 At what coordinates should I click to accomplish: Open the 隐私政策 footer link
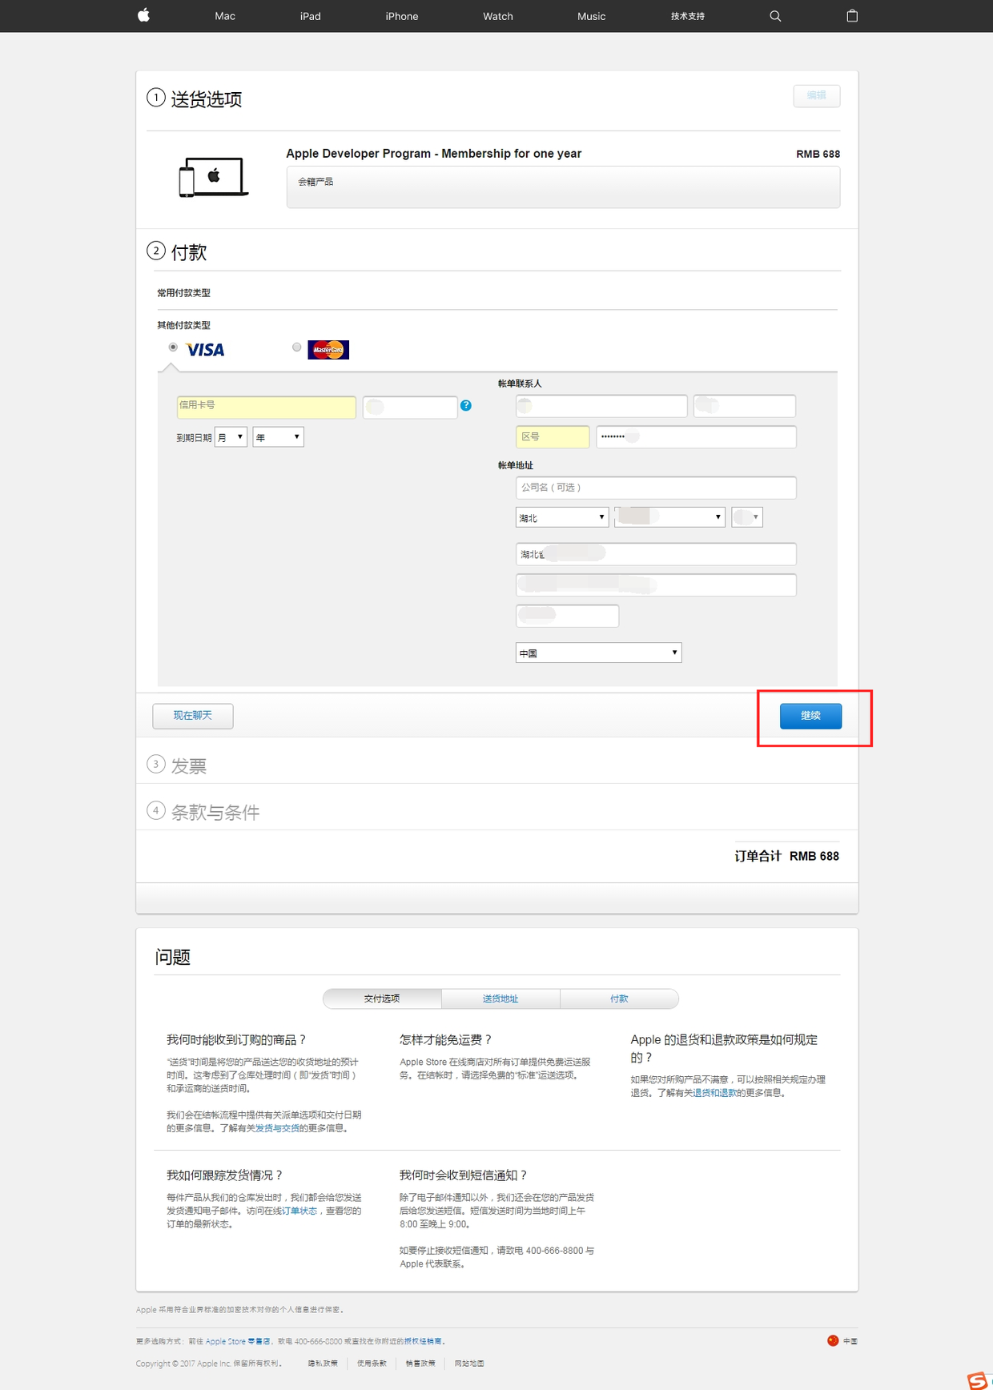323,1364
